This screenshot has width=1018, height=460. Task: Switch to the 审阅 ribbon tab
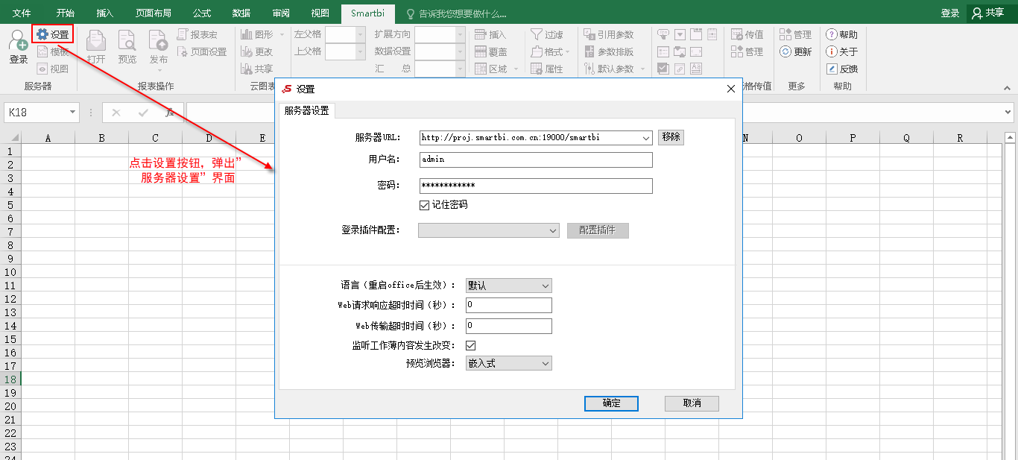281,13
